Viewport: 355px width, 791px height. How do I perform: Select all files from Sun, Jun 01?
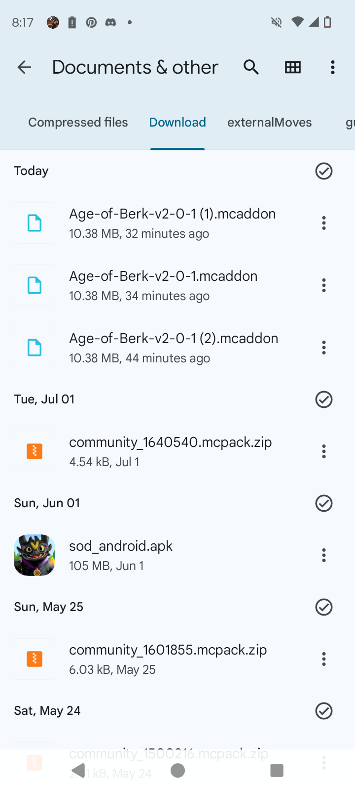[x=324, y=503]
